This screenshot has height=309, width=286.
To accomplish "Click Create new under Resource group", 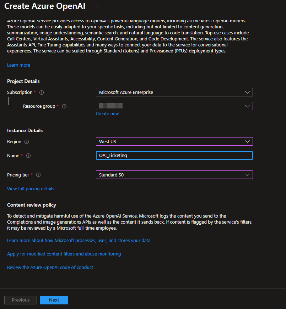I will [107, 113].
